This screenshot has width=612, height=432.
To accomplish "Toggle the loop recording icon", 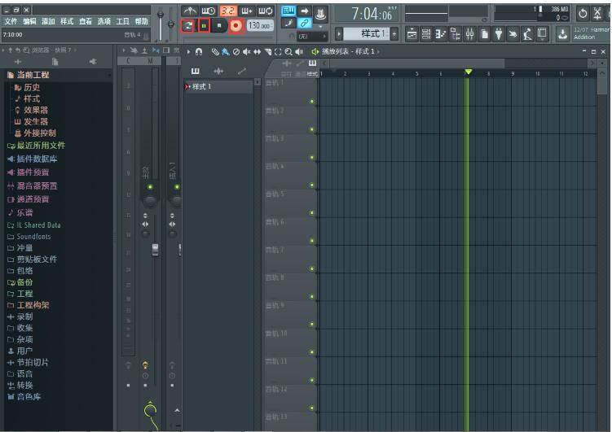I will [x=266, y=11].
